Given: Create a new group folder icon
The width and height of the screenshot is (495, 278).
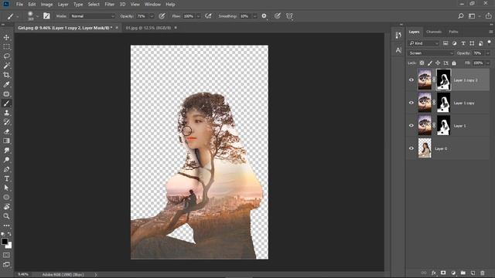Looking at the screenshot, I should [463, 273].
